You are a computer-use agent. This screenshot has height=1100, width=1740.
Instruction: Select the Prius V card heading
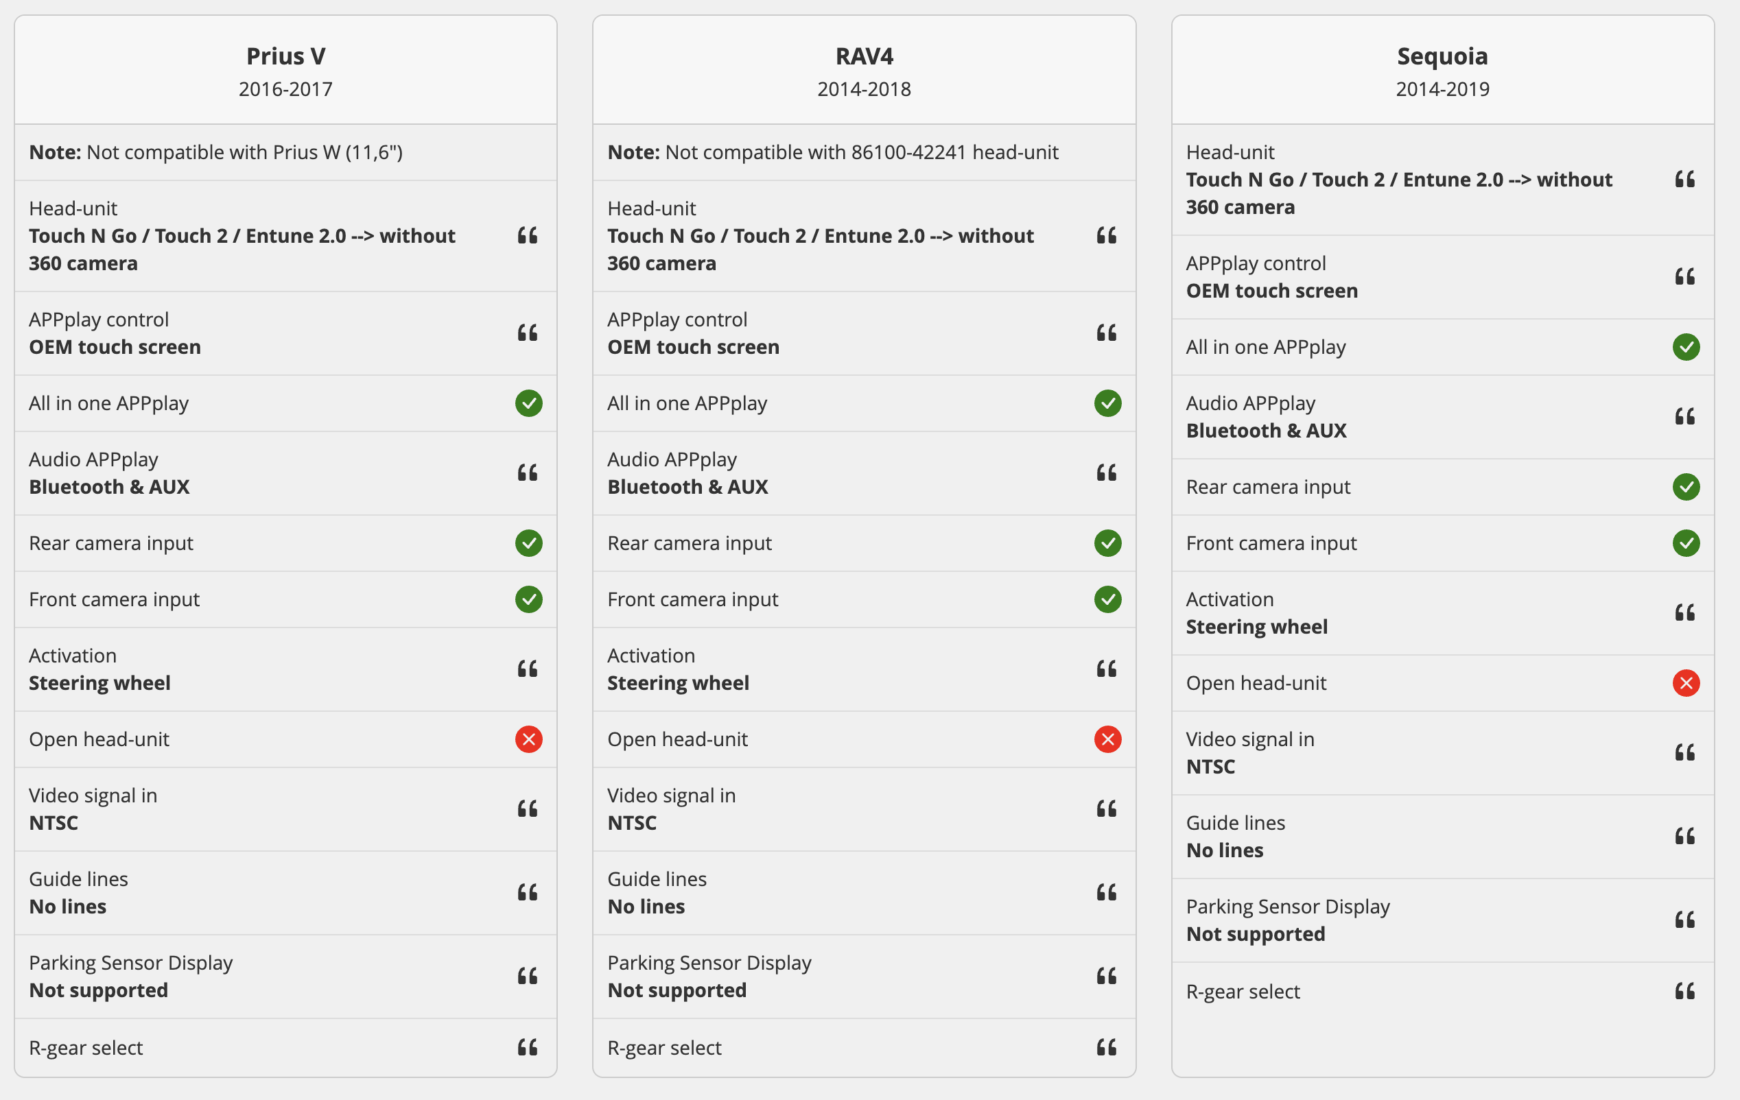(285, 56)
